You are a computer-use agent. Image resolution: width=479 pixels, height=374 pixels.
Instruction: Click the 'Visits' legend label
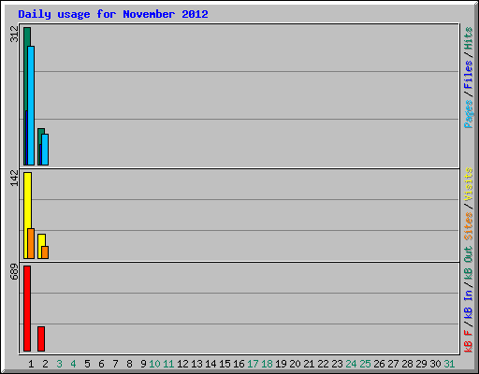click(x=469, y=184)
